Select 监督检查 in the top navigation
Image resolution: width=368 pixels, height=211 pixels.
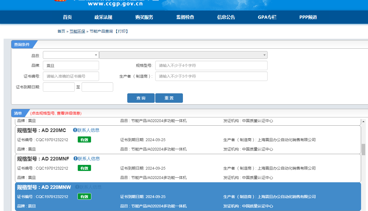(185, 17)
